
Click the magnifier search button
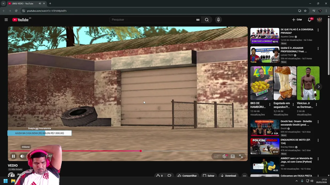click(207, 20)
